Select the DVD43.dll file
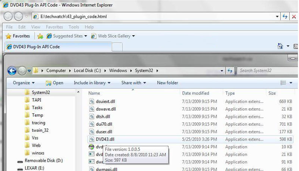 click(105, 139)
